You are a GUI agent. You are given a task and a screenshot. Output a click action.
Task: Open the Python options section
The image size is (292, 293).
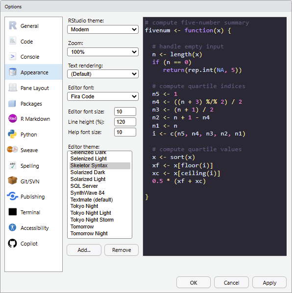point(34,135)
